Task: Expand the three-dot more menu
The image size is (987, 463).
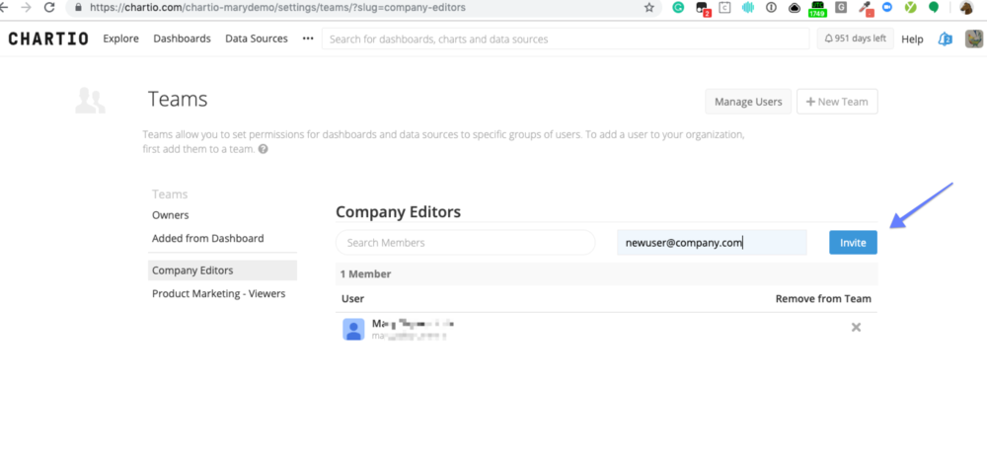Action: [x=308, y=39]
